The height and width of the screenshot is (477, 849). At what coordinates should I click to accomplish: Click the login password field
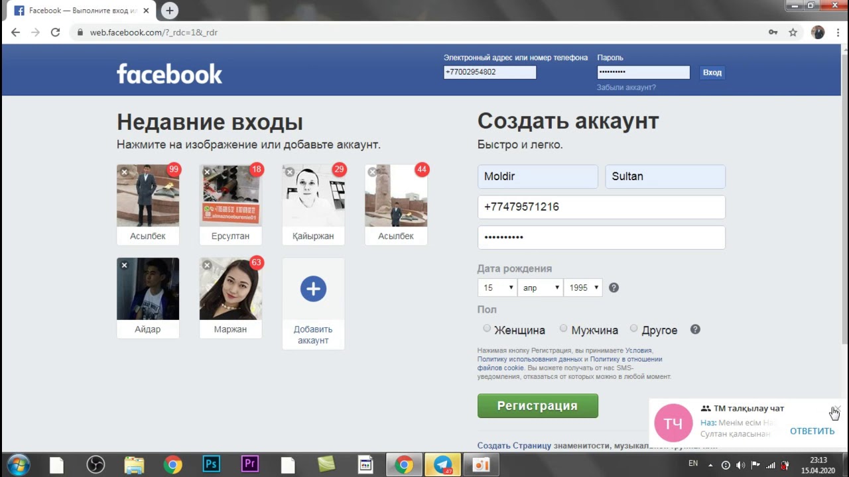point(643,72)
